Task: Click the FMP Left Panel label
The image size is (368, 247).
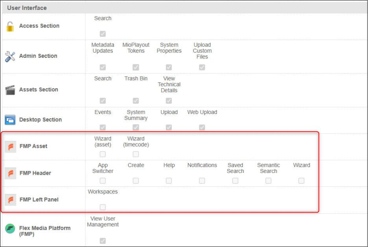Action: [x=39, y=200]
